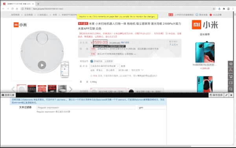
Task: Go to previous thumbnails with left arrow
Action: pos(13,89)
